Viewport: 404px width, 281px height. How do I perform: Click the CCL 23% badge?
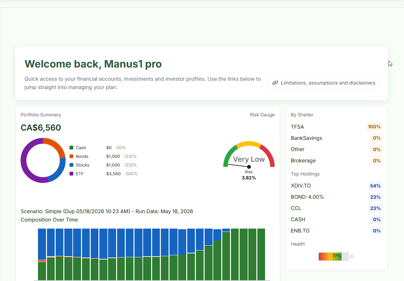375,208
